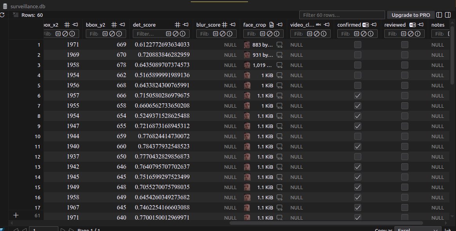Uncheck confirmed box in row 6
The width and height of the screenshot is (456, 231).
[x=358, y=95]
